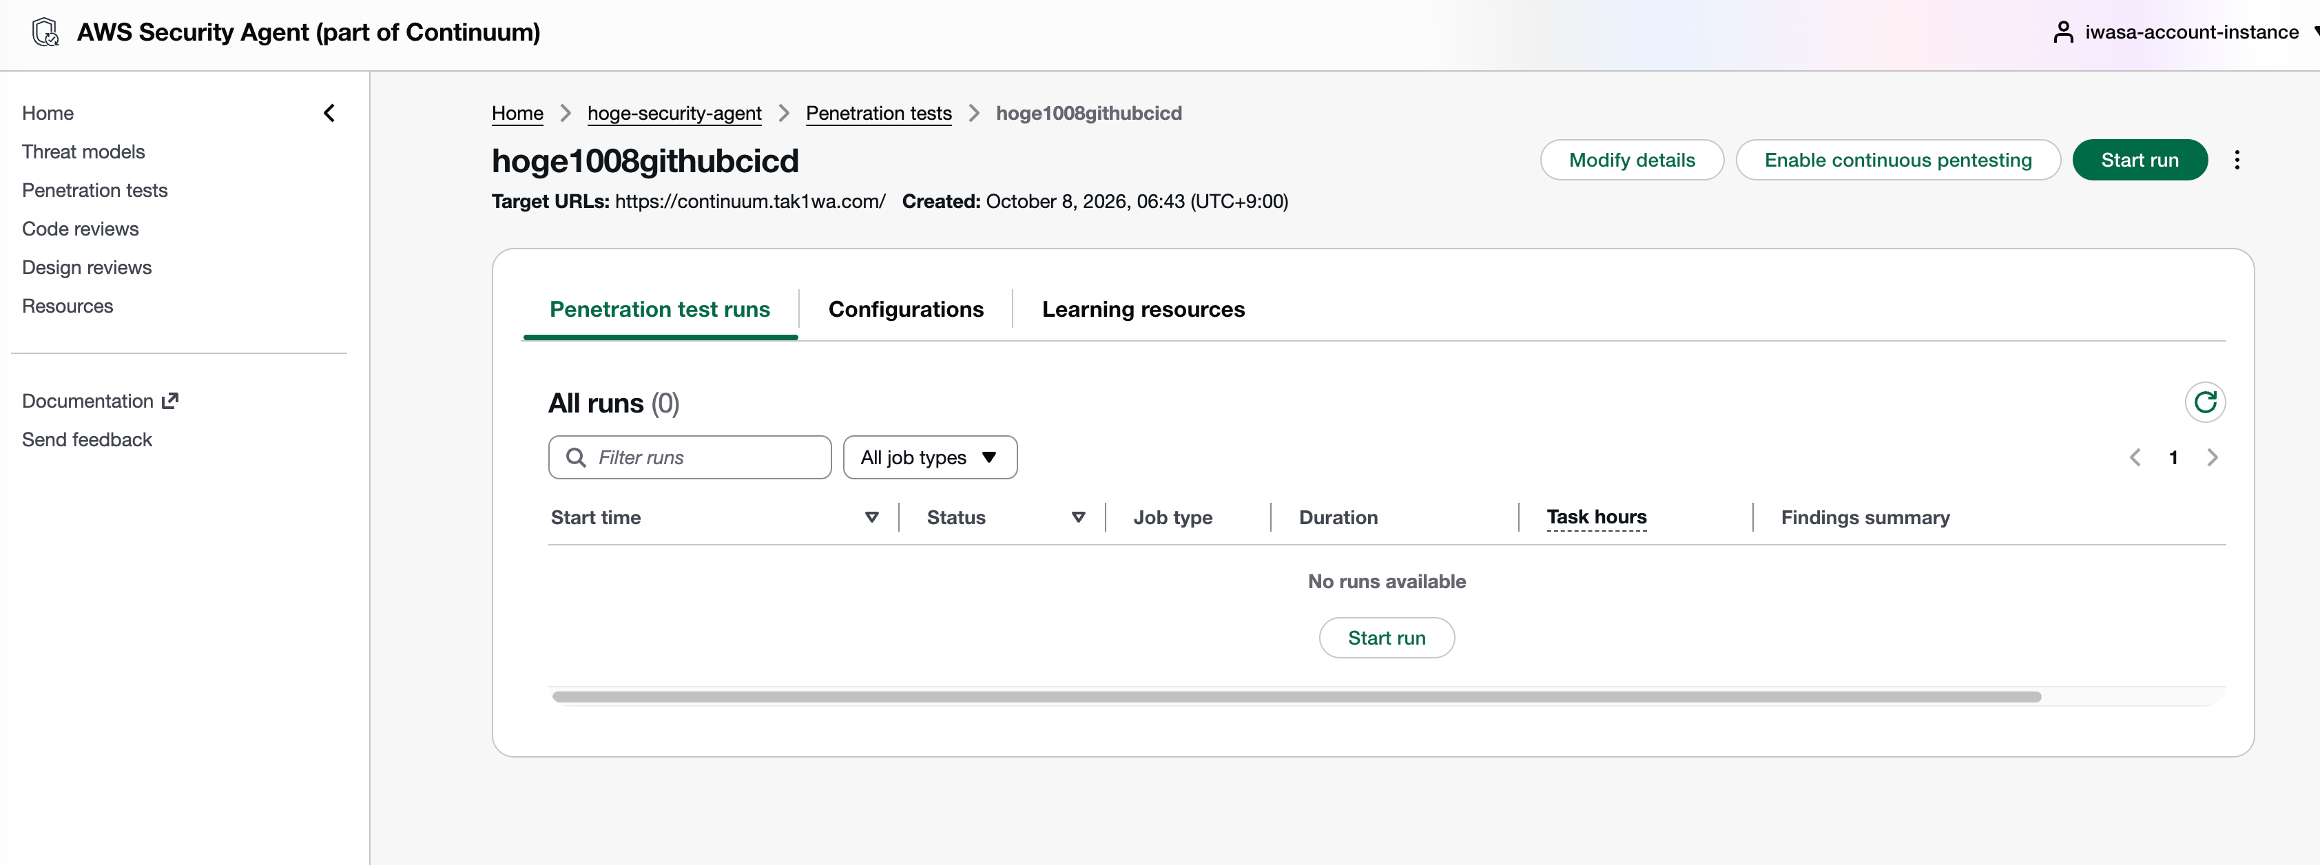Screen dimensions: 2320x865
Task: Sort runs by Status arrow
Action: pos(1078,518)
